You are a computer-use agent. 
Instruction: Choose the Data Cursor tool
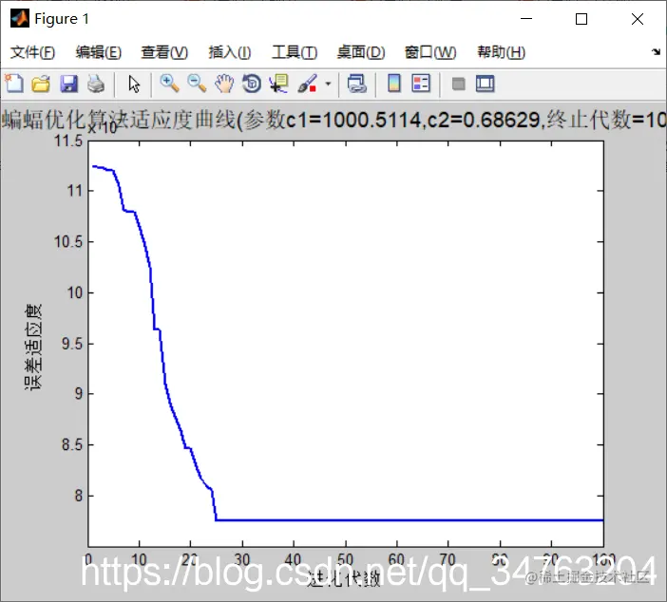pyautogui.click(x=279, y=84)
